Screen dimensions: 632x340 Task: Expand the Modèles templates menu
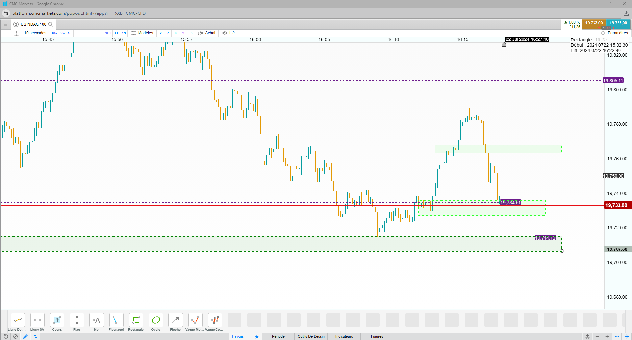coord(142,33)
